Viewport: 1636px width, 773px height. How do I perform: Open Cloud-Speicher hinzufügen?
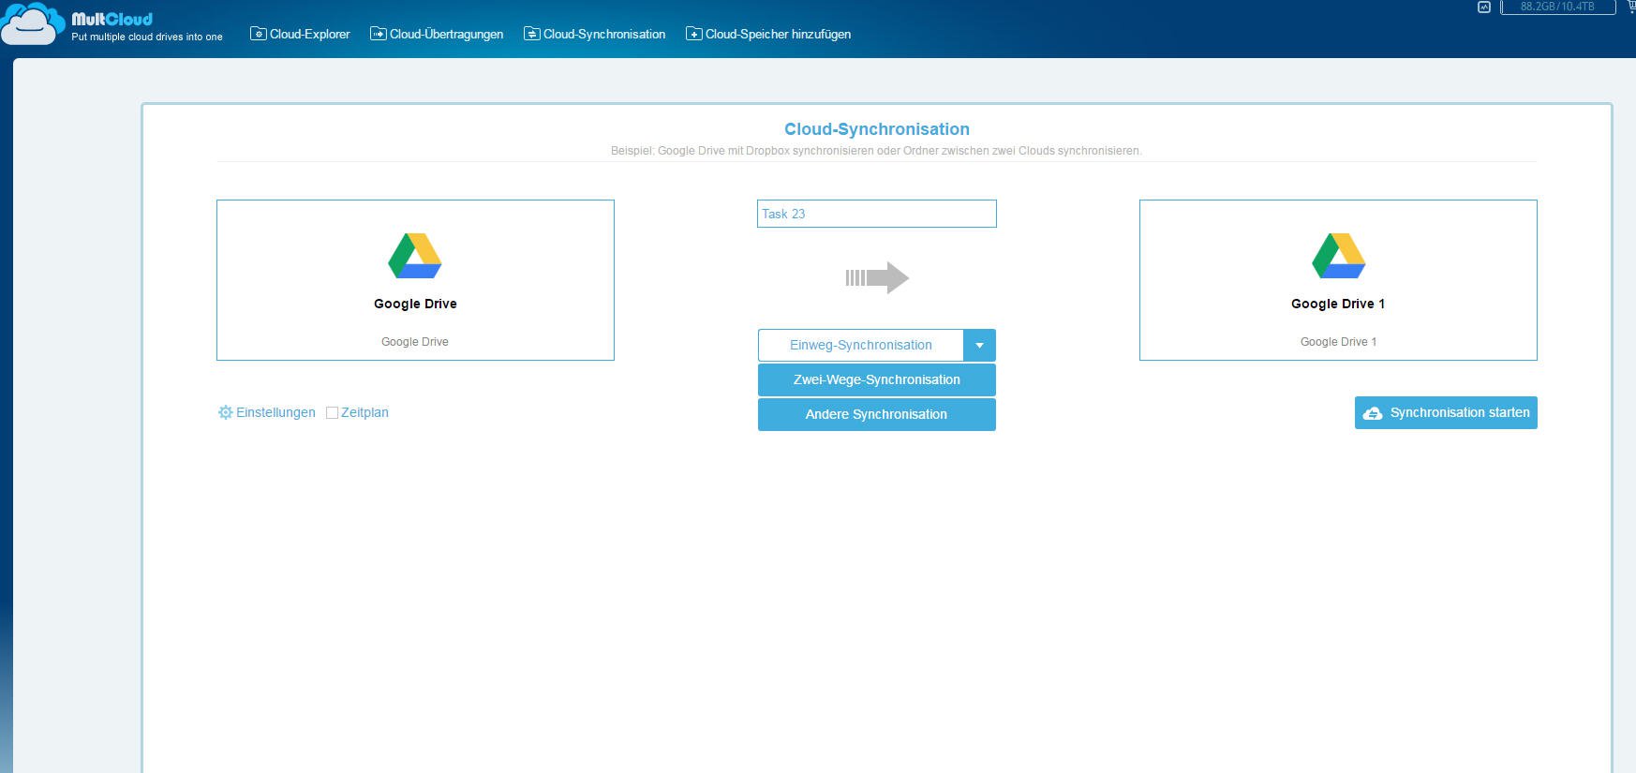768,34
